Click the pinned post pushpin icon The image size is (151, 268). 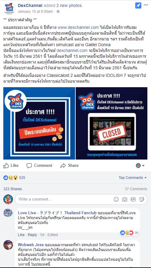(138, 5)
